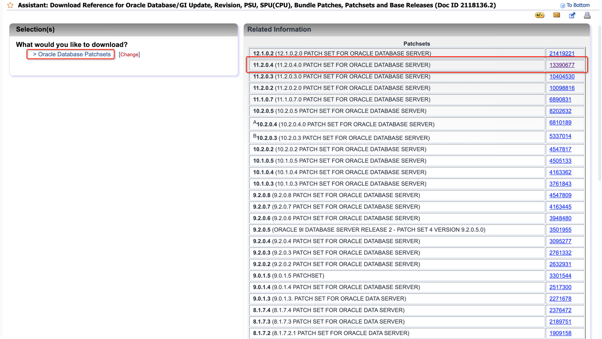602x339 pixels.
Task: Open patch link 4505133
Action: 560,161
